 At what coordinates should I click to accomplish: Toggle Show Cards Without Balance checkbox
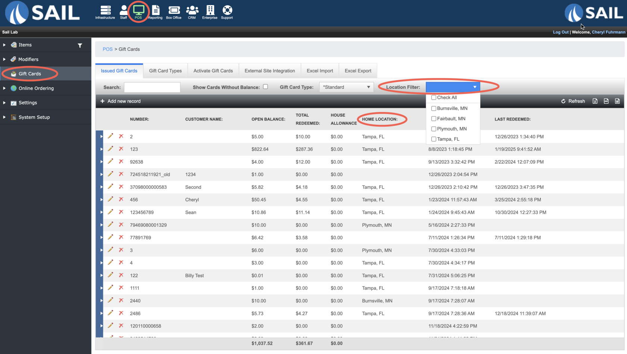tap(265, 87)
